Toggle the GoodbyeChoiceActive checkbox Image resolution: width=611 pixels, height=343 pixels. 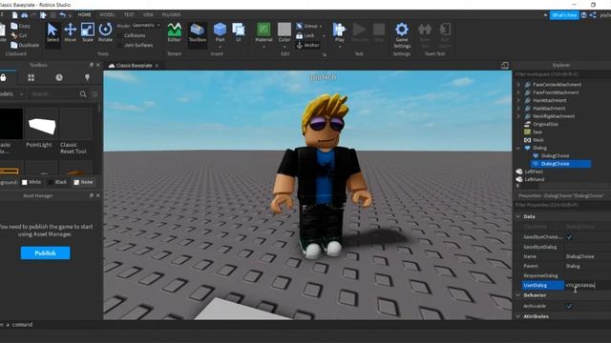click(x=569, y=237)
